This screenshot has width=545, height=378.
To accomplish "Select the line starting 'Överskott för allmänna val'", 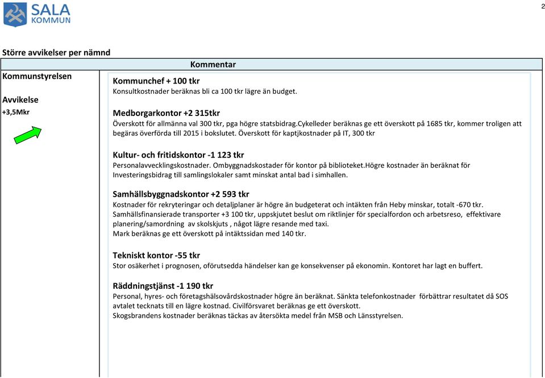I will pos(317,123).
